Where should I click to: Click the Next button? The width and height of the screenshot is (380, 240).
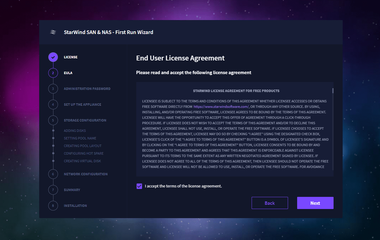315,203
